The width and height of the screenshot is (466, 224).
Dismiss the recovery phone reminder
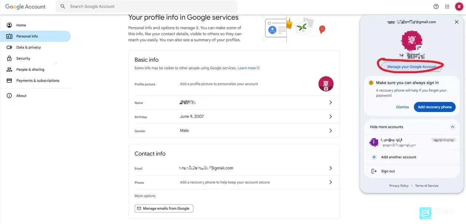pyautogui.click(x=403, y=107)
